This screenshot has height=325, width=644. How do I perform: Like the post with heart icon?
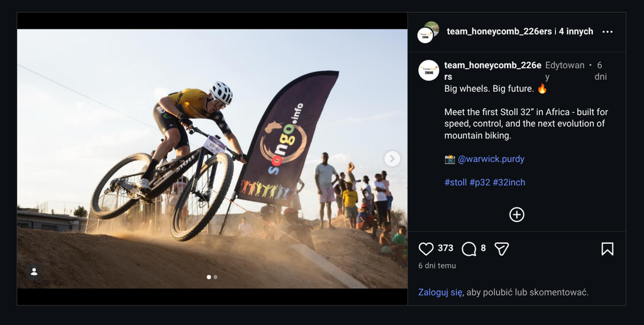tap(426, 249)
